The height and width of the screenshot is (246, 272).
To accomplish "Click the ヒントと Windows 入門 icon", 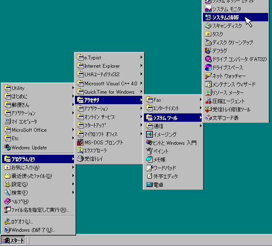I will coord(149,143).
